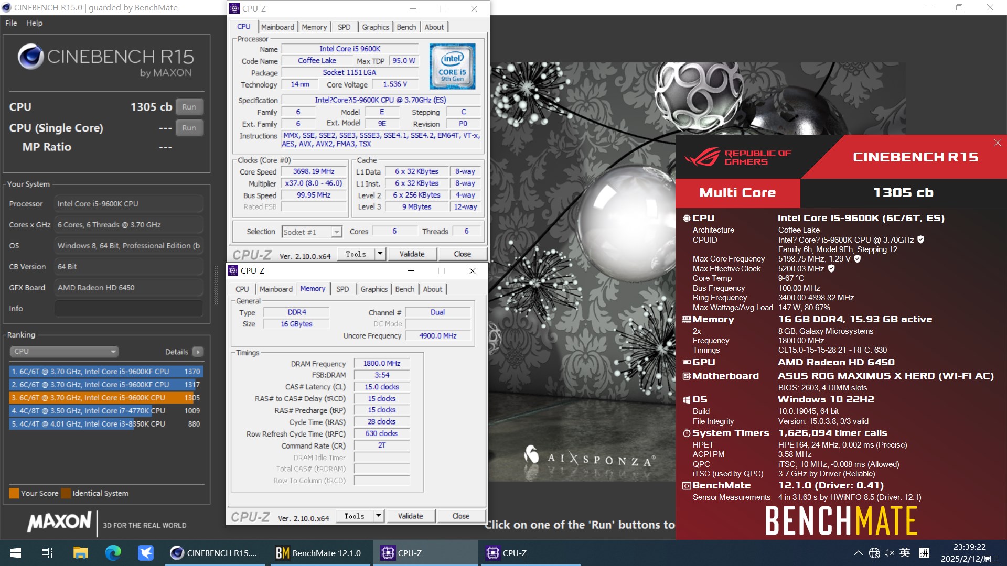Click Close in the upper CPU-Z window
1007x566 pixels.
pyautogui.click(x=463, y=254)
